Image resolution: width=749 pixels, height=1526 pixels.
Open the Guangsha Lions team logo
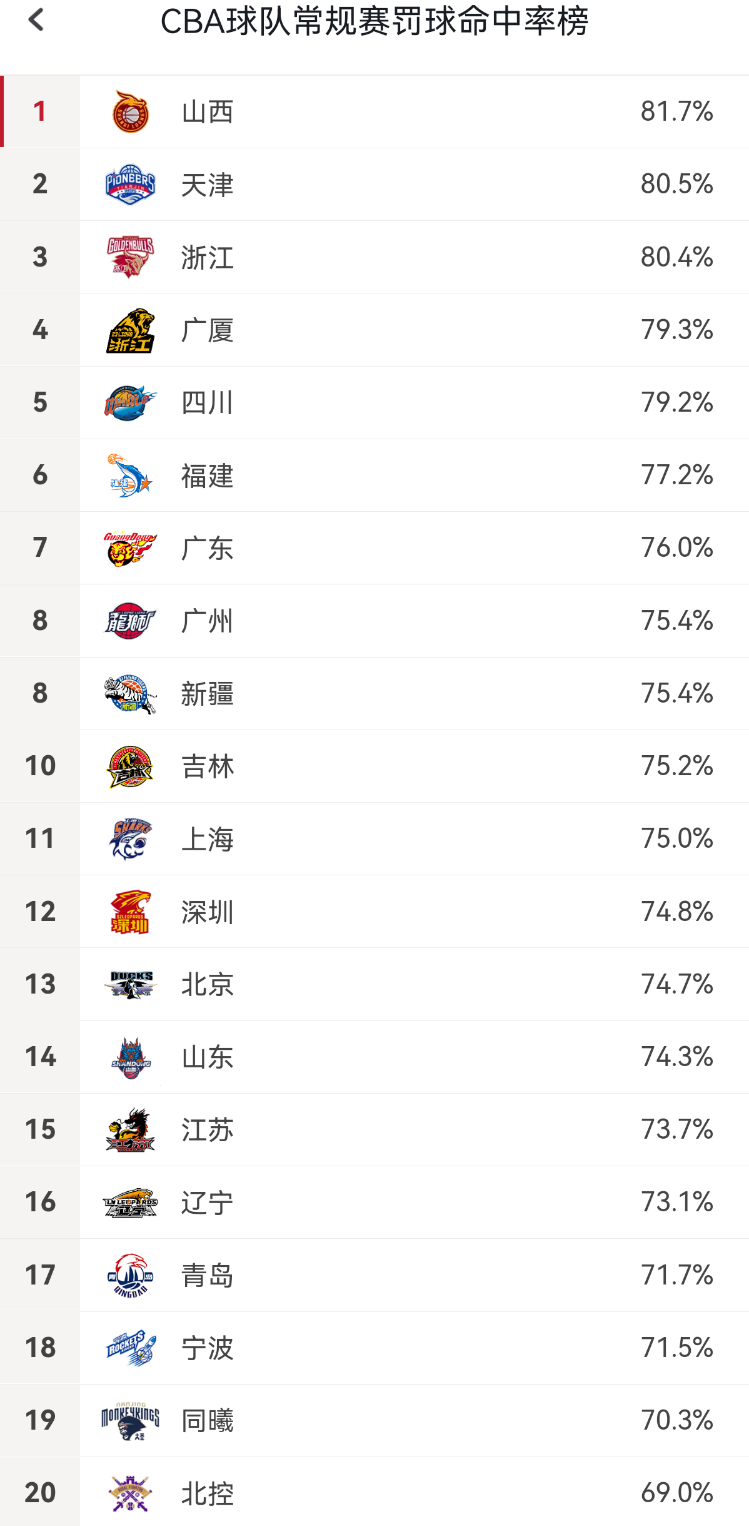pyautogui.click(x=130, y=330)
